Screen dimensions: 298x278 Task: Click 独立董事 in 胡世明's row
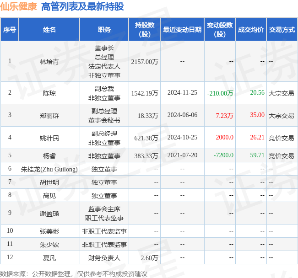click(x=104, y=182)
